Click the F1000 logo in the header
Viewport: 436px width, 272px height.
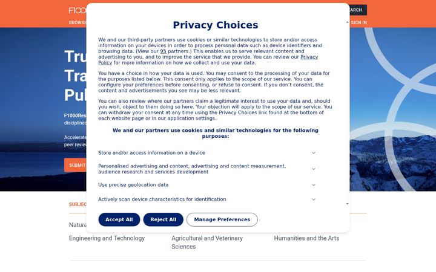click(x=78, y=10)
